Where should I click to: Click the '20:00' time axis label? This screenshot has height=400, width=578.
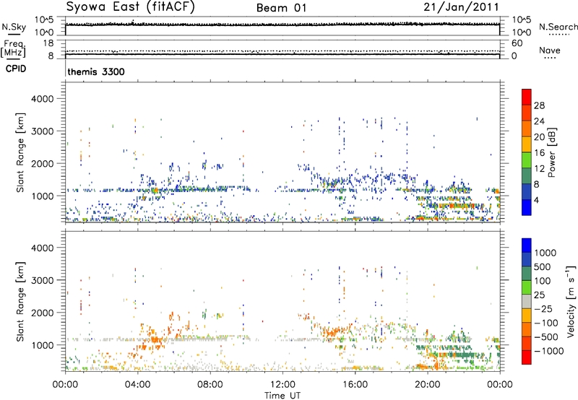(427, 385)
